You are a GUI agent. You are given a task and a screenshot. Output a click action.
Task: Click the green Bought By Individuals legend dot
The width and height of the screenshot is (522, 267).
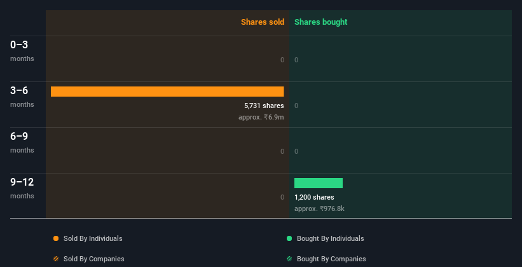click(289, 238)
